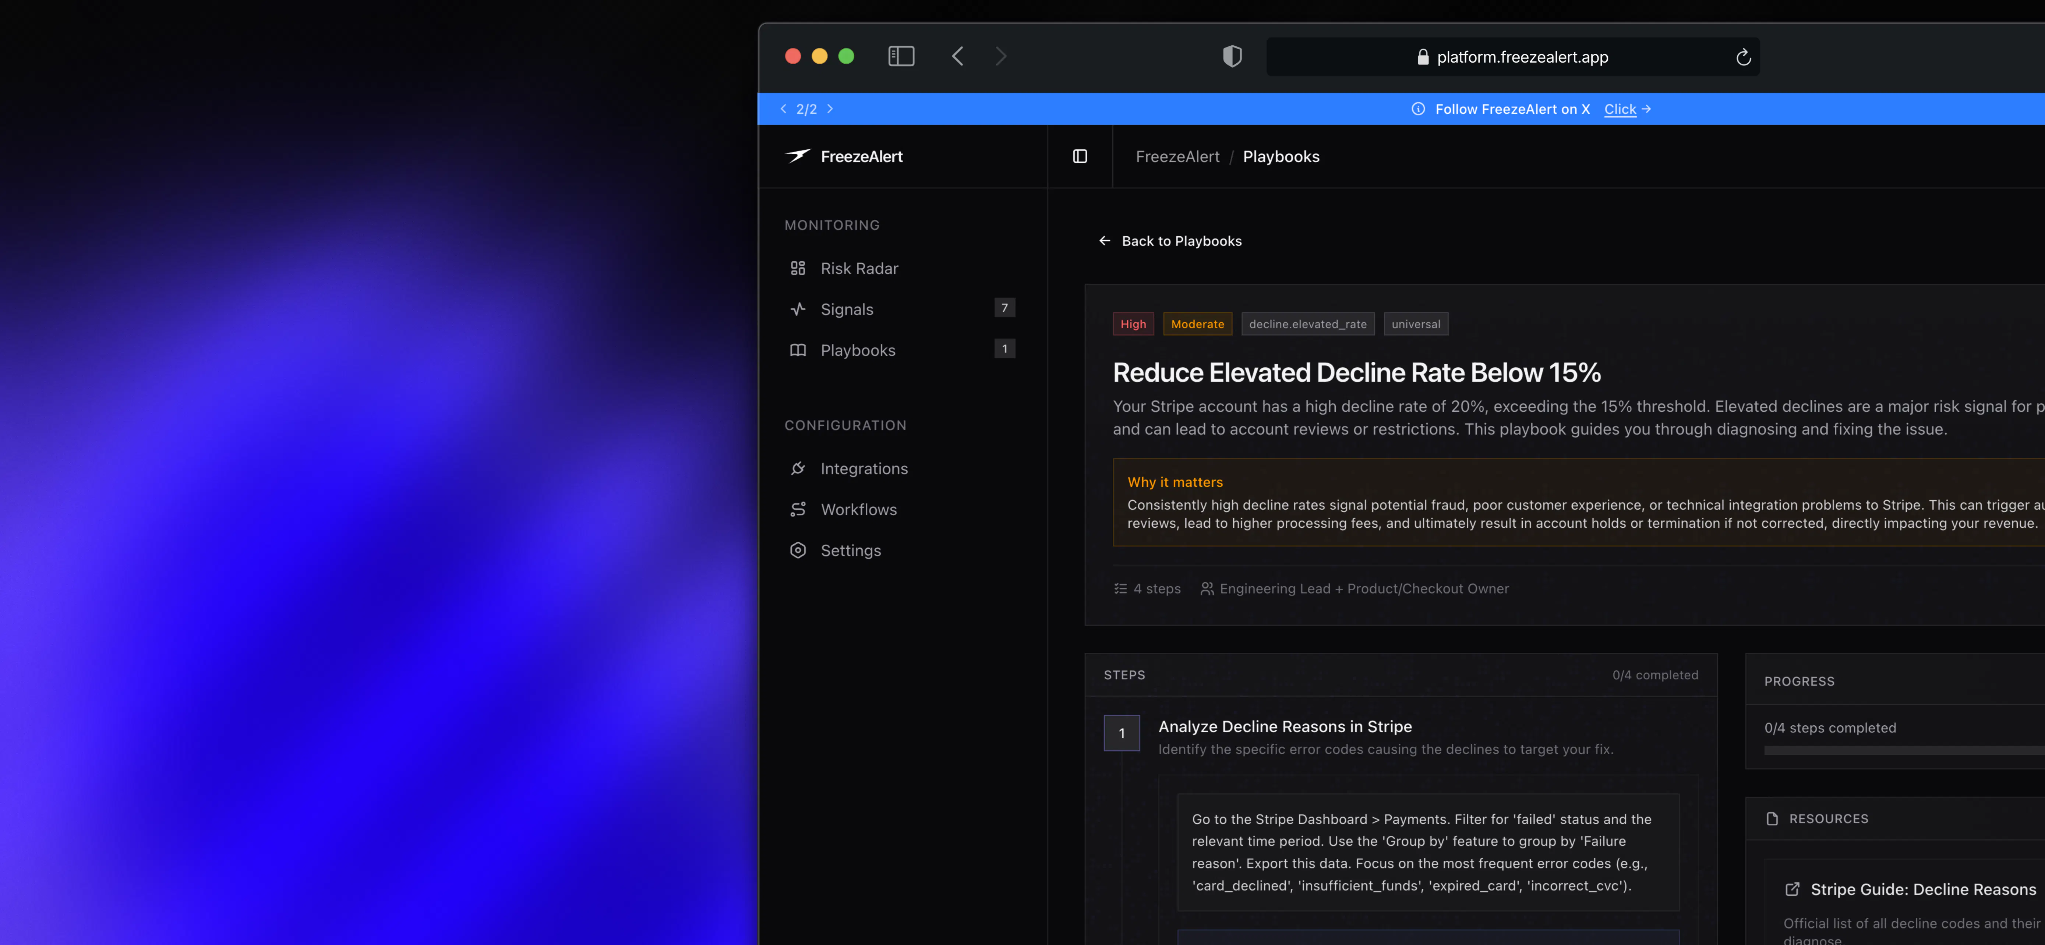The image size is (2045, 945).
Task: Show previous announcement in the blue banner
Action: (x=784, y=109)
